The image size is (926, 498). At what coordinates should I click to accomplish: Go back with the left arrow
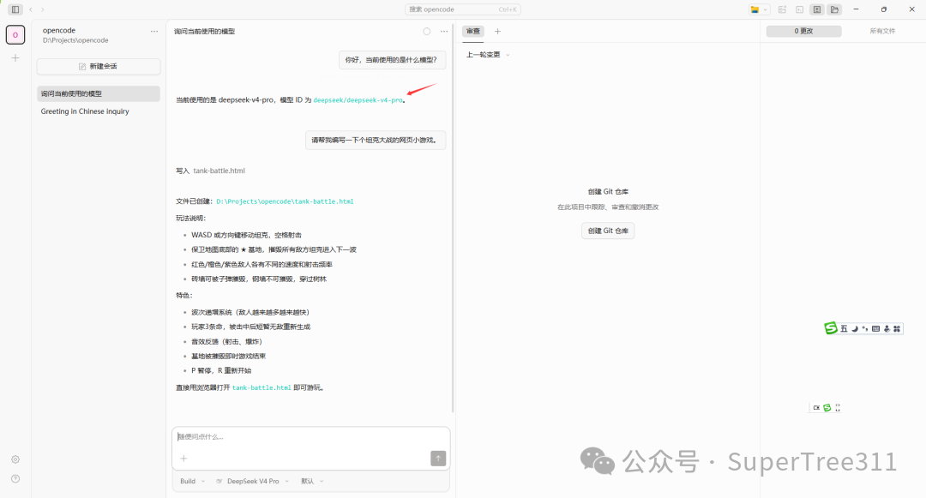tap(31, 9)
